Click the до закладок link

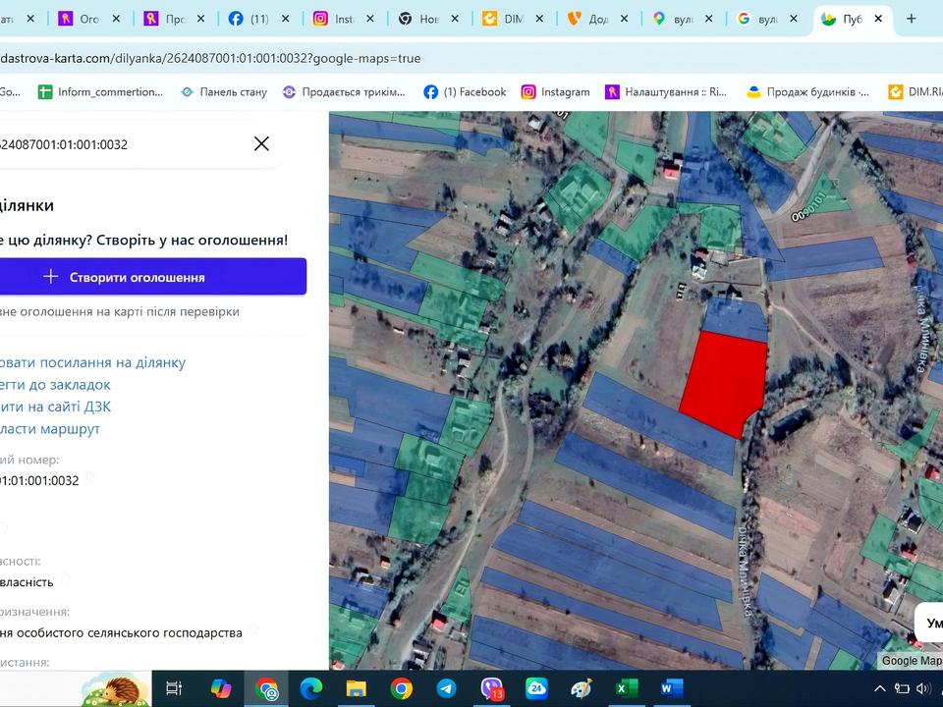55,385
